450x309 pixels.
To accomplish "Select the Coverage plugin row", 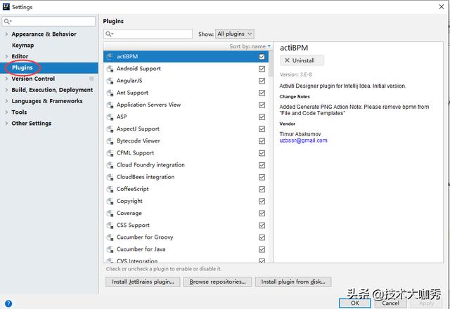I will 186,213.
